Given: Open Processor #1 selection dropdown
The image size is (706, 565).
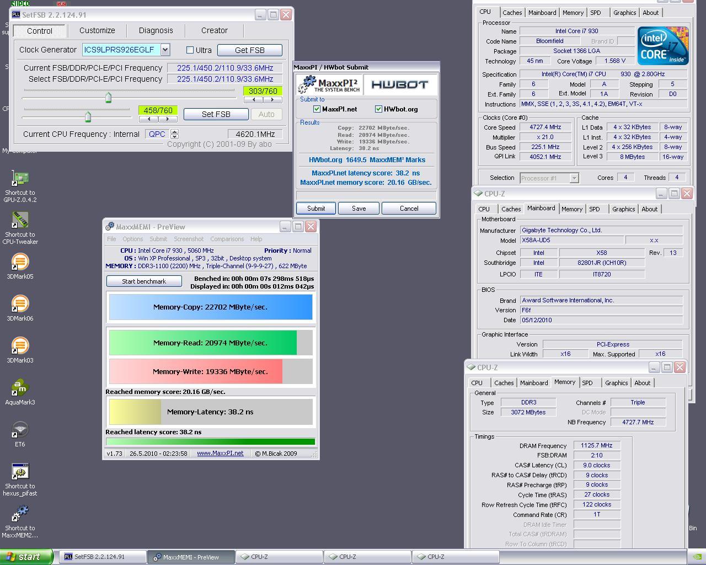Looking at the screenshot, I should (x=574, y=178).
